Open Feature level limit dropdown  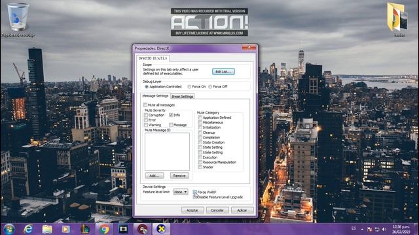coord(181,192)
